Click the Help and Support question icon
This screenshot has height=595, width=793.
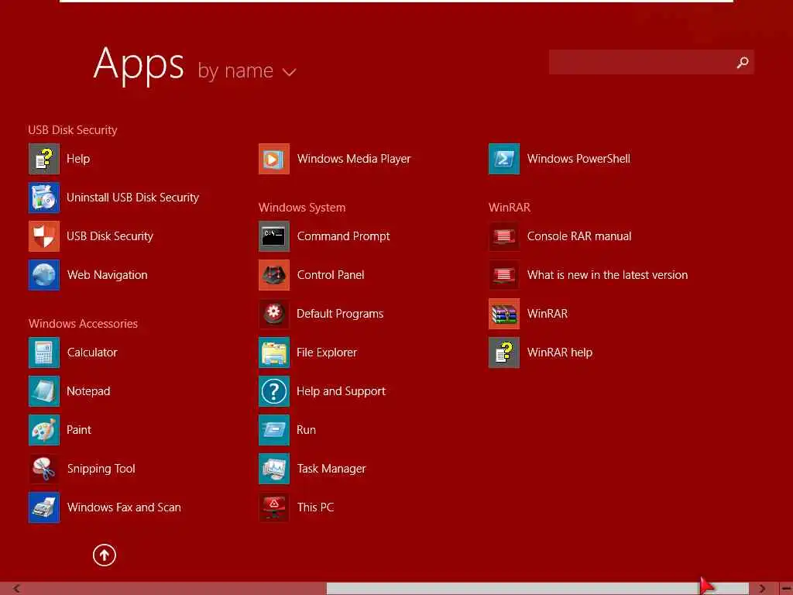pyautogui.click(x=274, y=391)
